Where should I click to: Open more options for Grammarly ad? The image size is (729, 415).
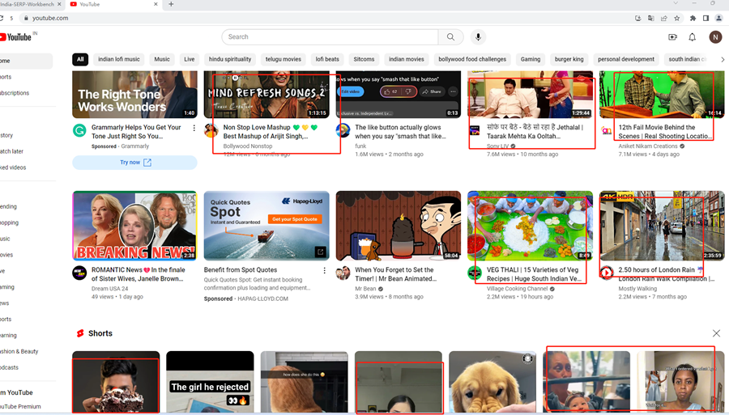pos(194,128)
